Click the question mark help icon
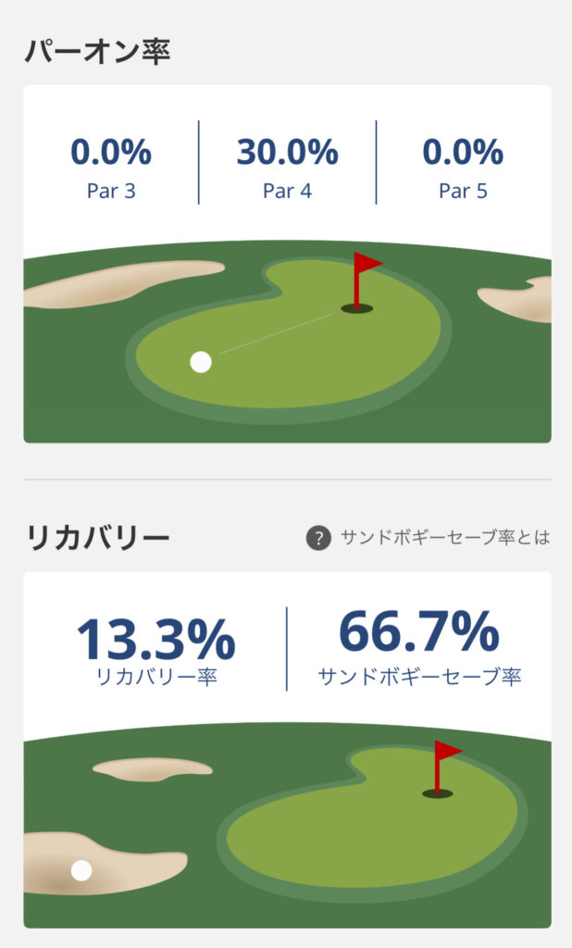This screenshot has height=948, width=572. 318,538
